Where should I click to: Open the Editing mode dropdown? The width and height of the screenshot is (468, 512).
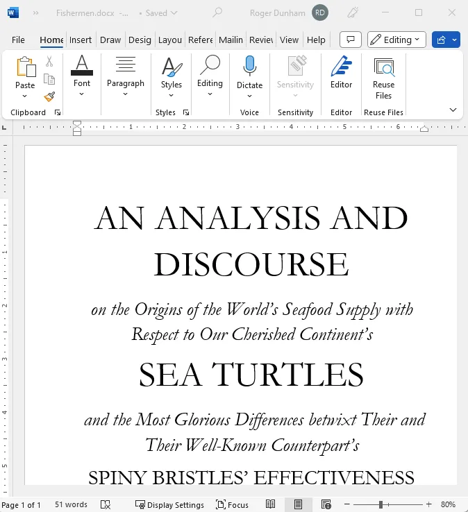[396, 40]
